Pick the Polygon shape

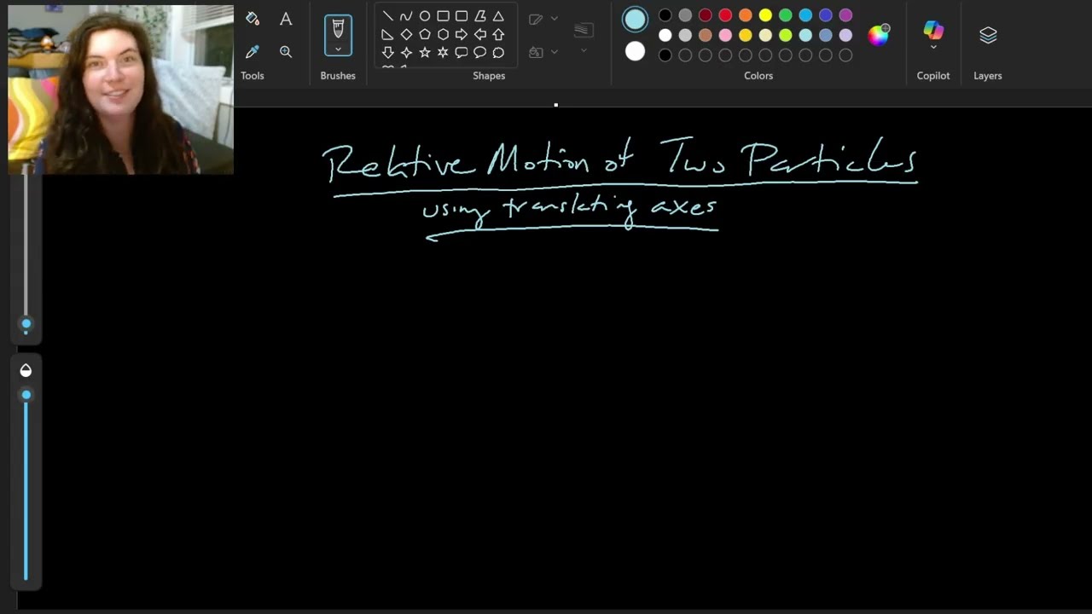pos(480,16)
